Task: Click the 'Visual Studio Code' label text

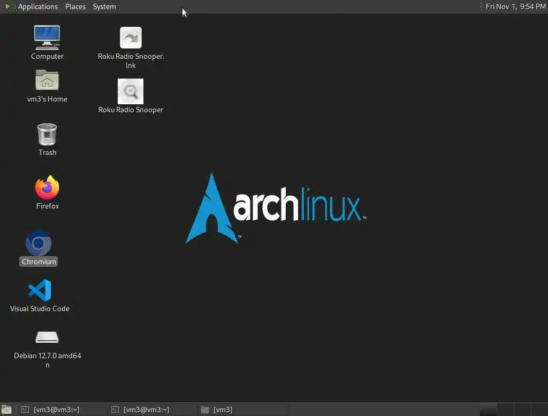Action: pyautogui.click(x=40, y=309)
